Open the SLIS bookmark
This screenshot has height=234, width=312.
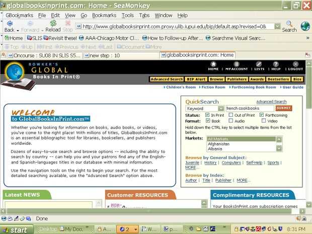(x=35, y=38)
